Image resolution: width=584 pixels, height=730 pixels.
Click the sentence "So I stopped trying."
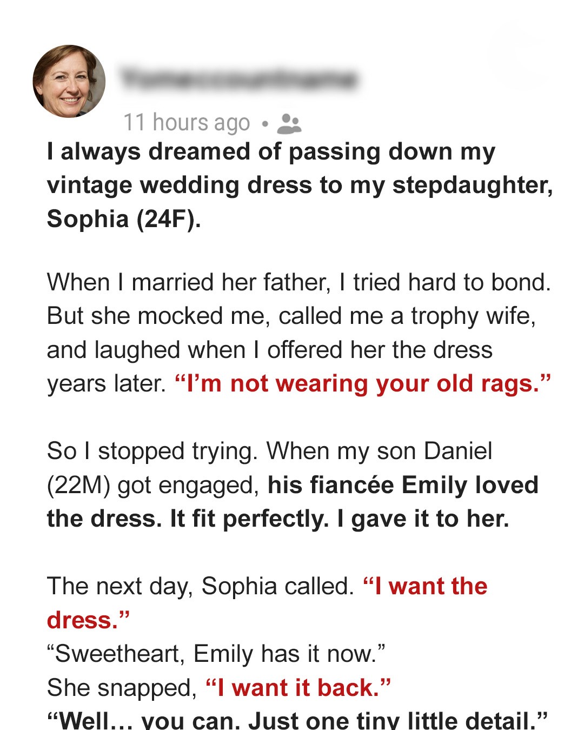point(152,451)
